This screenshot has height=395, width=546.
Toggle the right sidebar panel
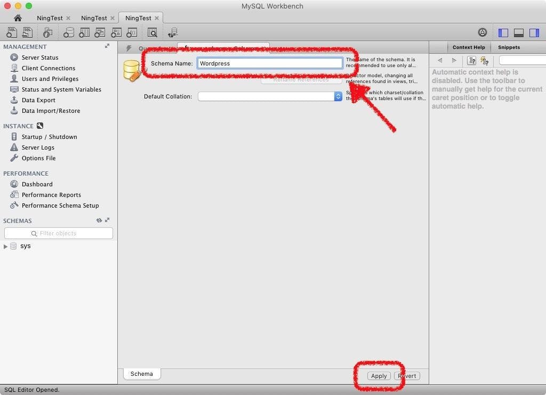tap(534, 32)
